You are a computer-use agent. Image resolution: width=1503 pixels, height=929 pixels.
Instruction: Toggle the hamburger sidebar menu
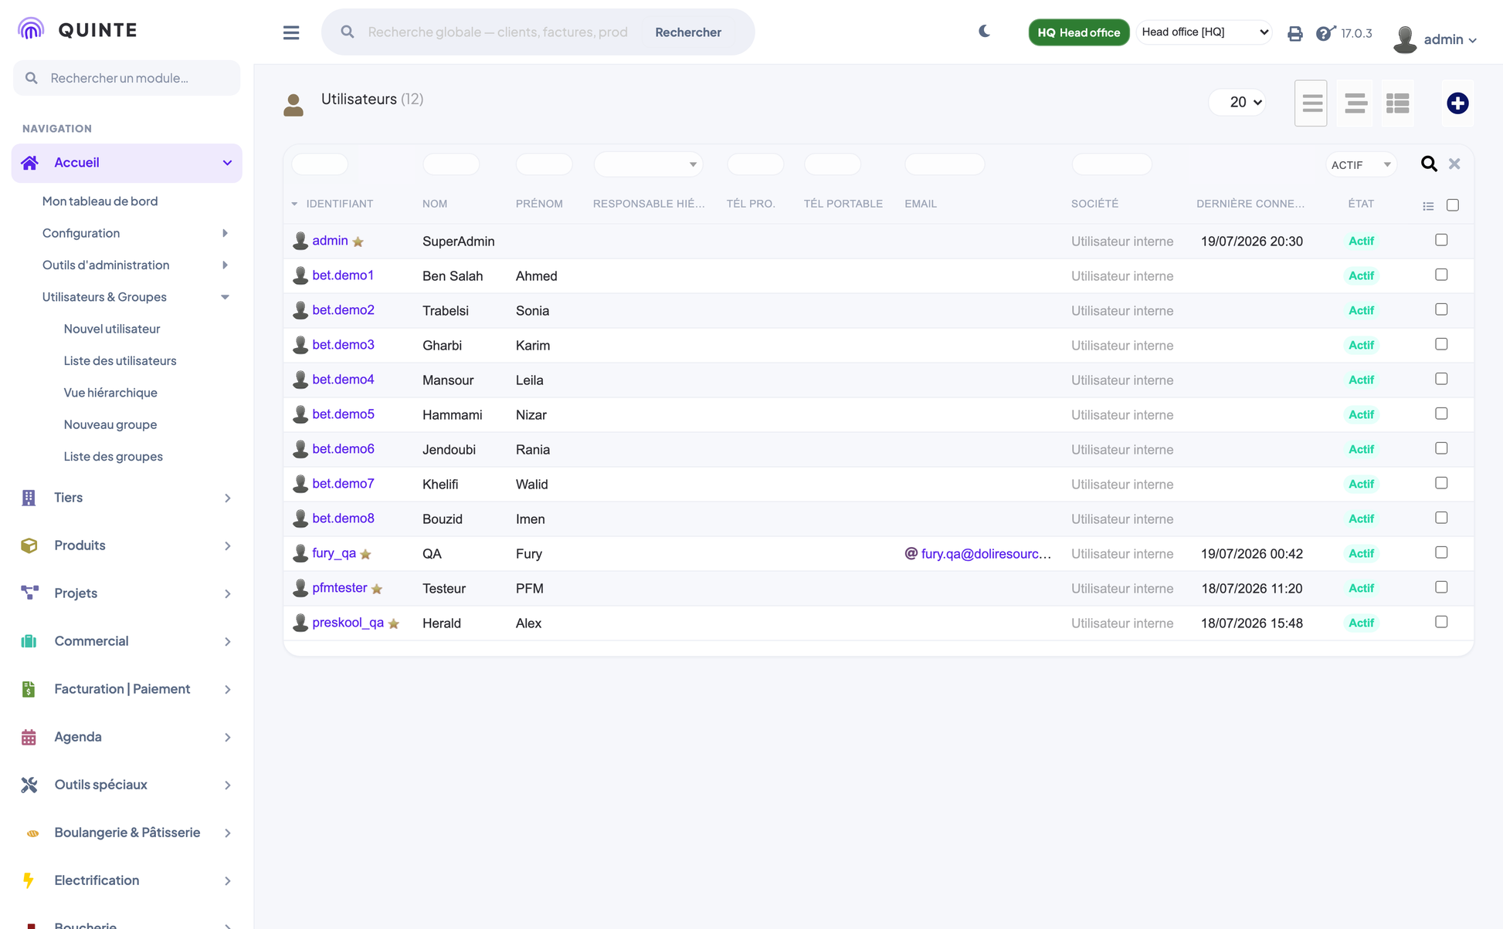291,32
